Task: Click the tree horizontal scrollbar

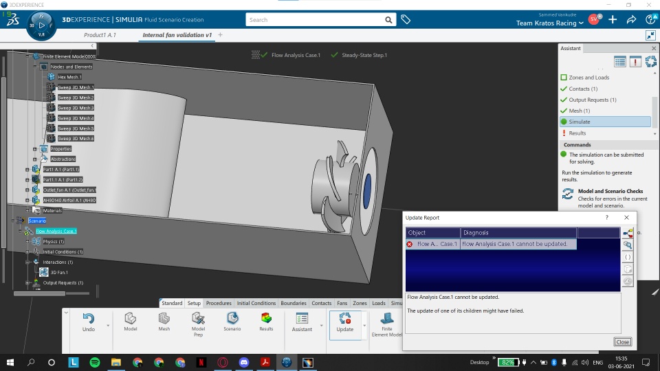Action: (x=39, y=293)
